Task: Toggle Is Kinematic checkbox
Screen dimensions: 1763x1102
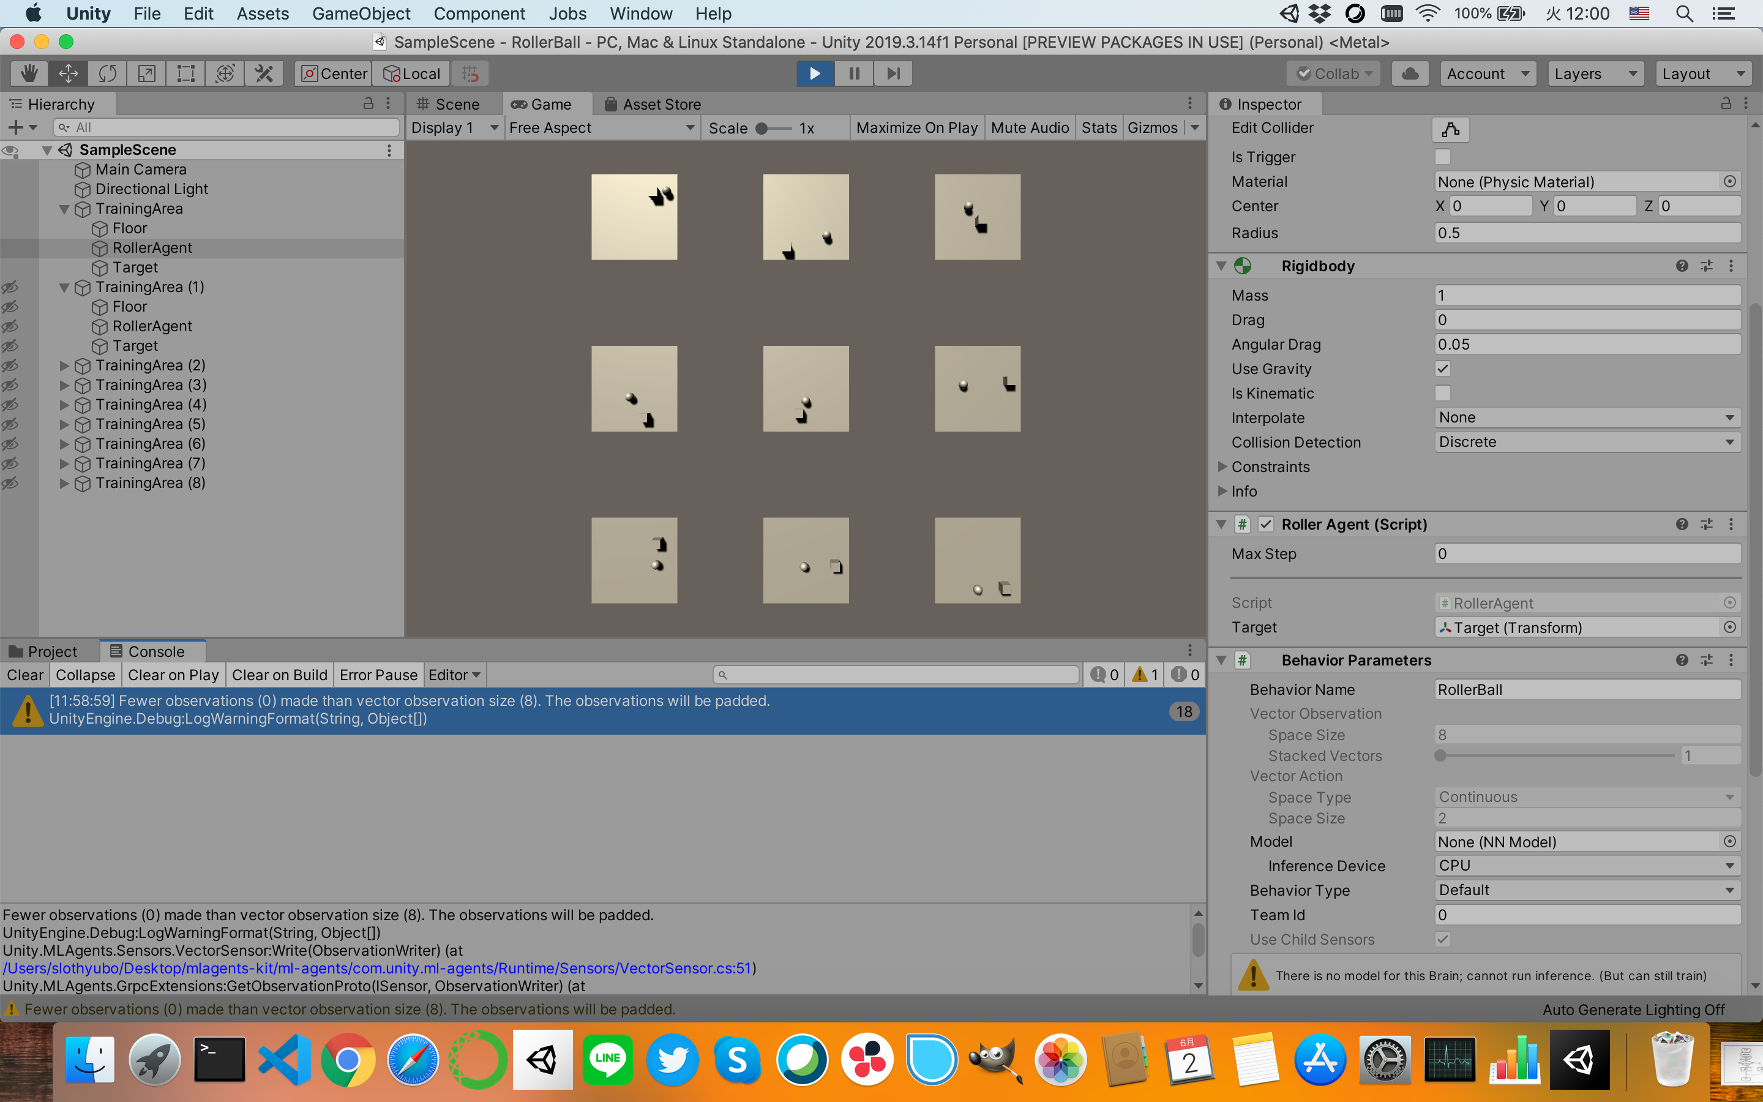Action: 1442,394
